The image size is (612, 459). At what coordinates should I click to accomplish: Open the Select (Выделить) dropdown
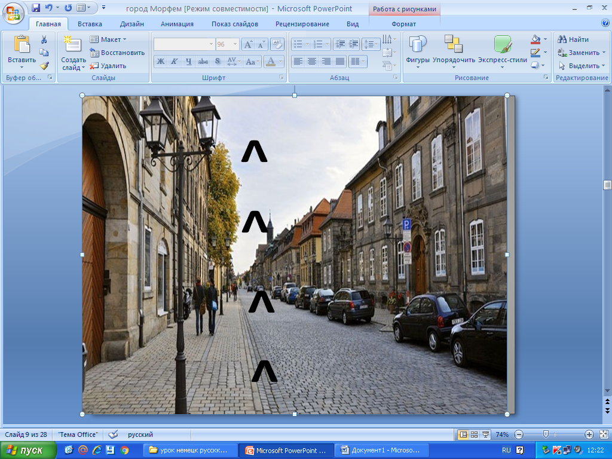[582, 66]
